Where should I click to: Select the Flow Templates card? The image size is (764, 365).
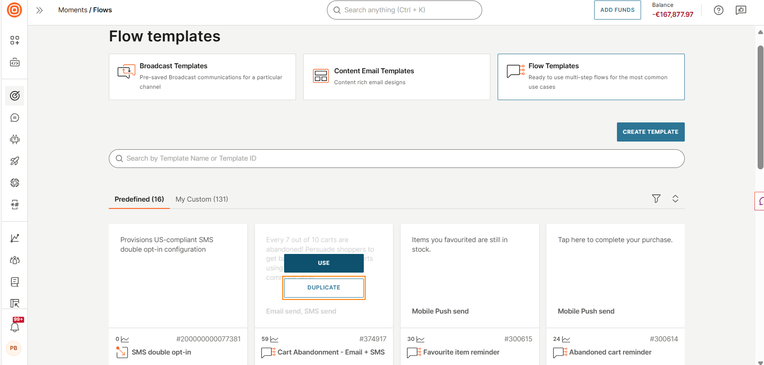(591, 77)
